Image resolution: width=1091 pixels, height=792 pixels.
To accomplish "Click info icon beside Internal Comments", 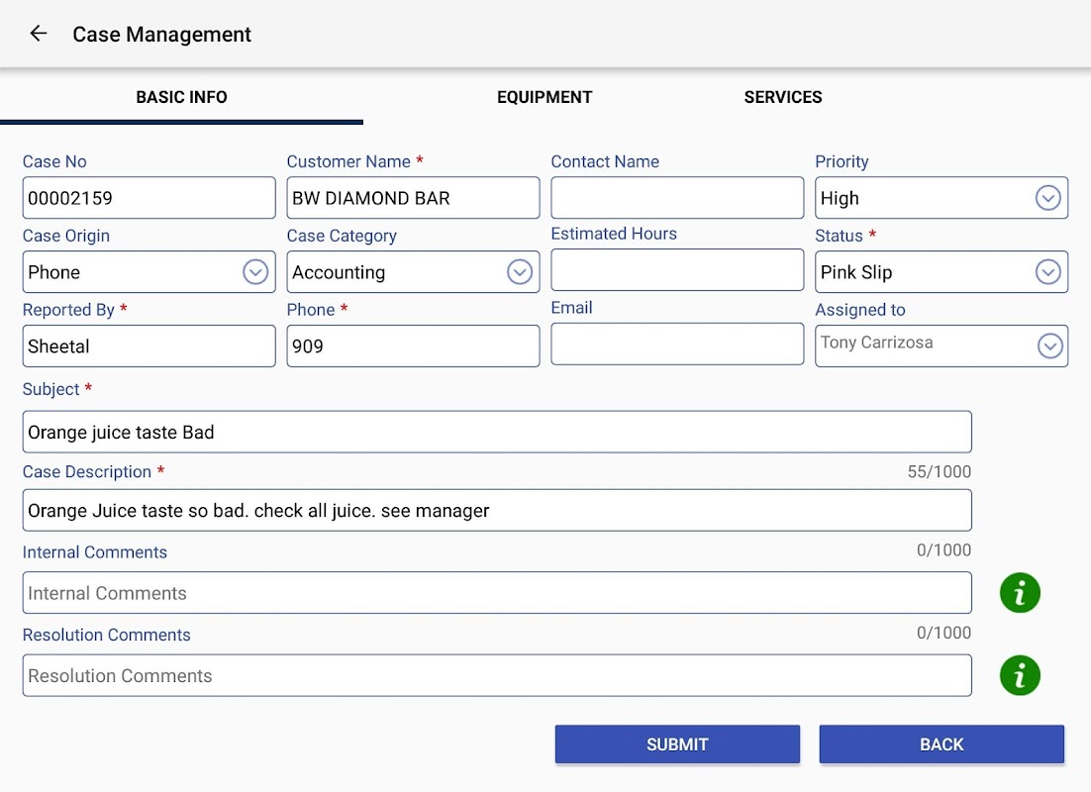I will click(x=1020, y=593).
